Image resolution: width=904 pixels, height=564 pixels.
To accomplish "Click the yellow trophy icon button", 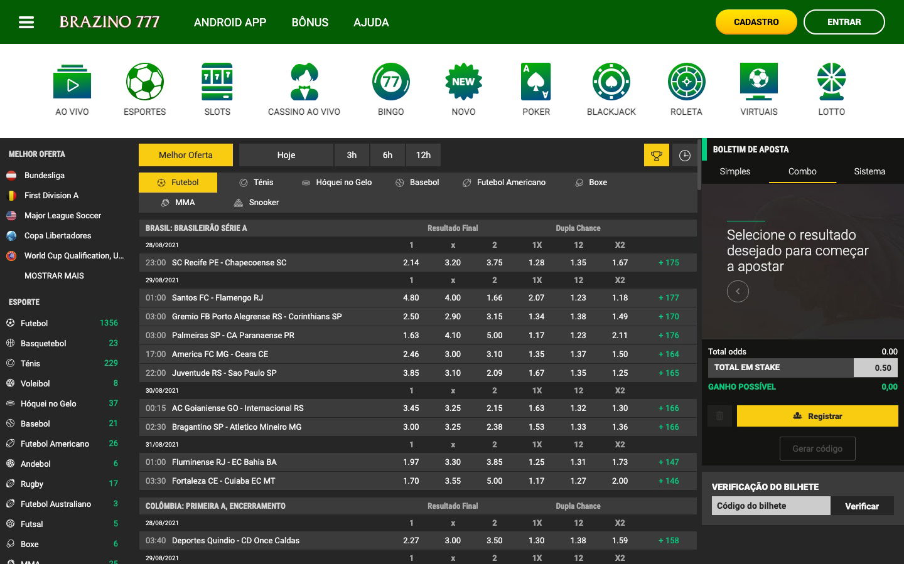I will coord(657,156).
